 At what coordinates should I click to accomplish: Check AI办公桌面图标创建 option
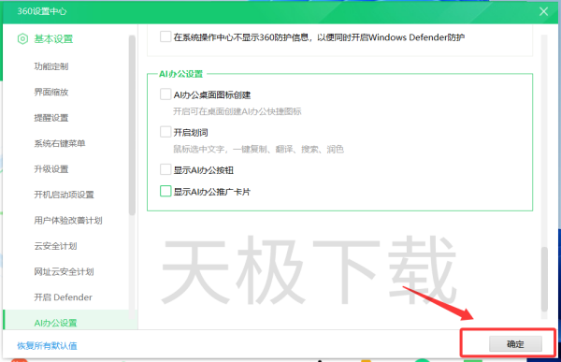(165, 94)
